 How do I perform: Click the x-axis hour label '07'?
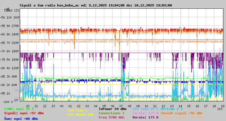(x=121, y=106)
